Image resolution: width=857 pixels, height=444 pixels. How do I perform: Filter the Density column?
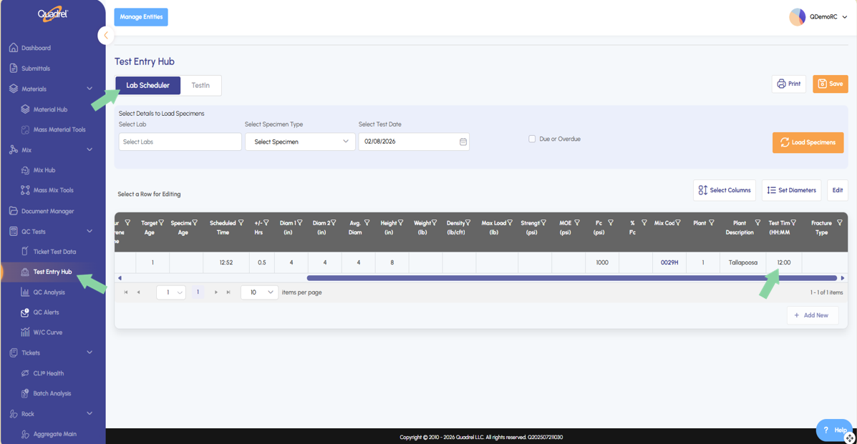[x=468, y=223]
